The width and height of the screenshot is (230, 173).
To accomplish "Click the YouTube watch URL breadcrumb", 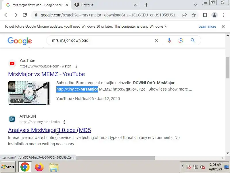I will point(45,66).
